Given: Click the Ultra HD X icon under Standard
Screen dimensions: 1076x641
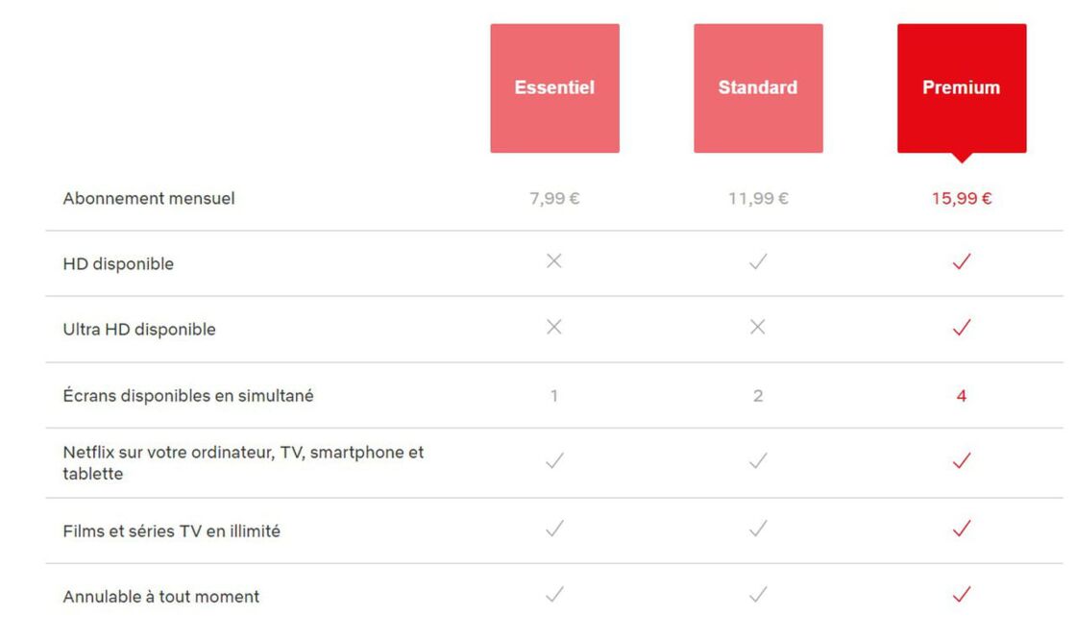Looking at the screenshot, I should pyautogui.click(x=758, y=327).
